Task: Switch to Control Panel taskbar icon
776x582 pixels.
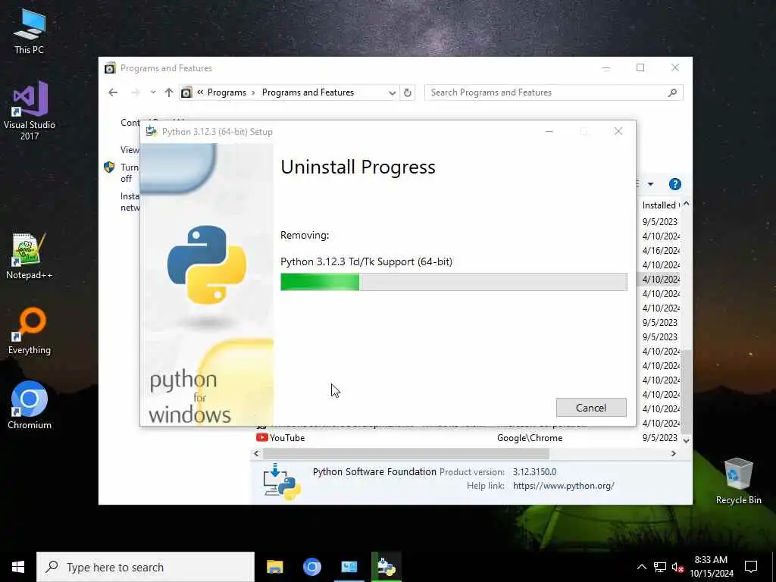Action: [x=349, y=567]
